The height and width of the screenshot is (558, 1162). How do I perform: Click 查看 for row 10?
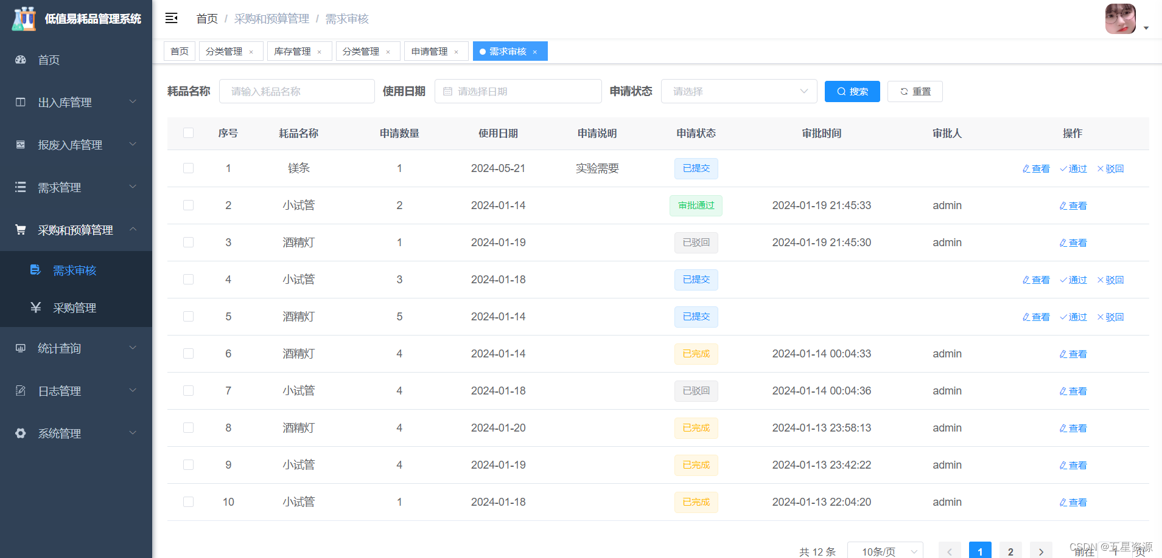tap(1073, 502)
